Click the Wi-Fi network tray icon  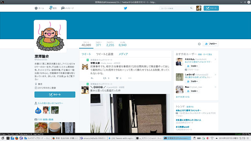point(212,138)
